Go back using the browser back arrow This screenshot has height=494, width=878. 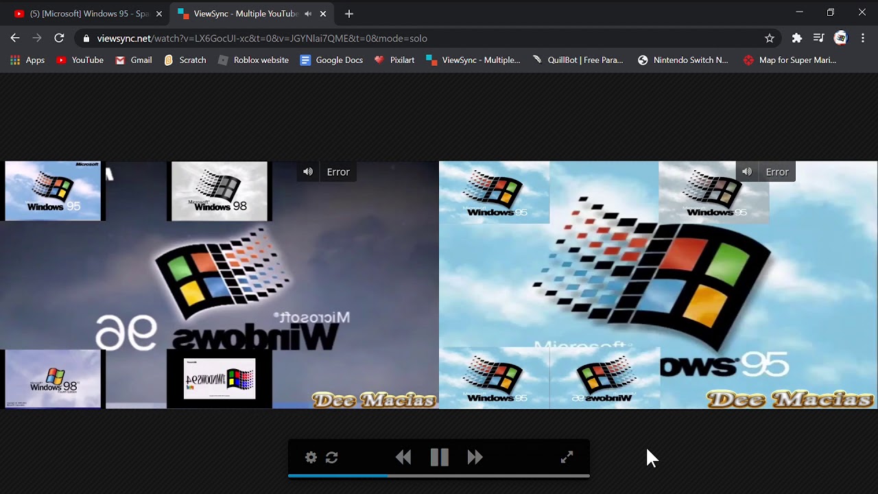point(15,38)
